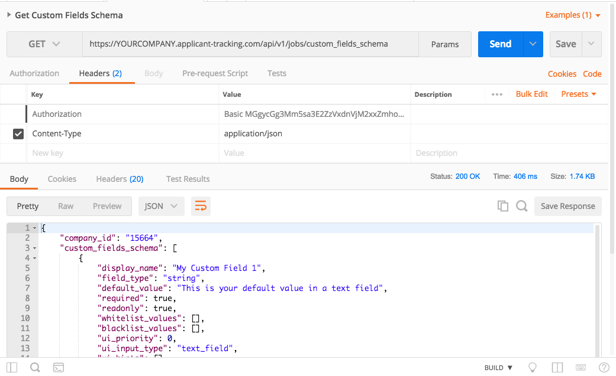The height and width of the screenshot is (376, 616).
Task: Click the lightbulb icon in the status bar
Action: pos(533,367)
